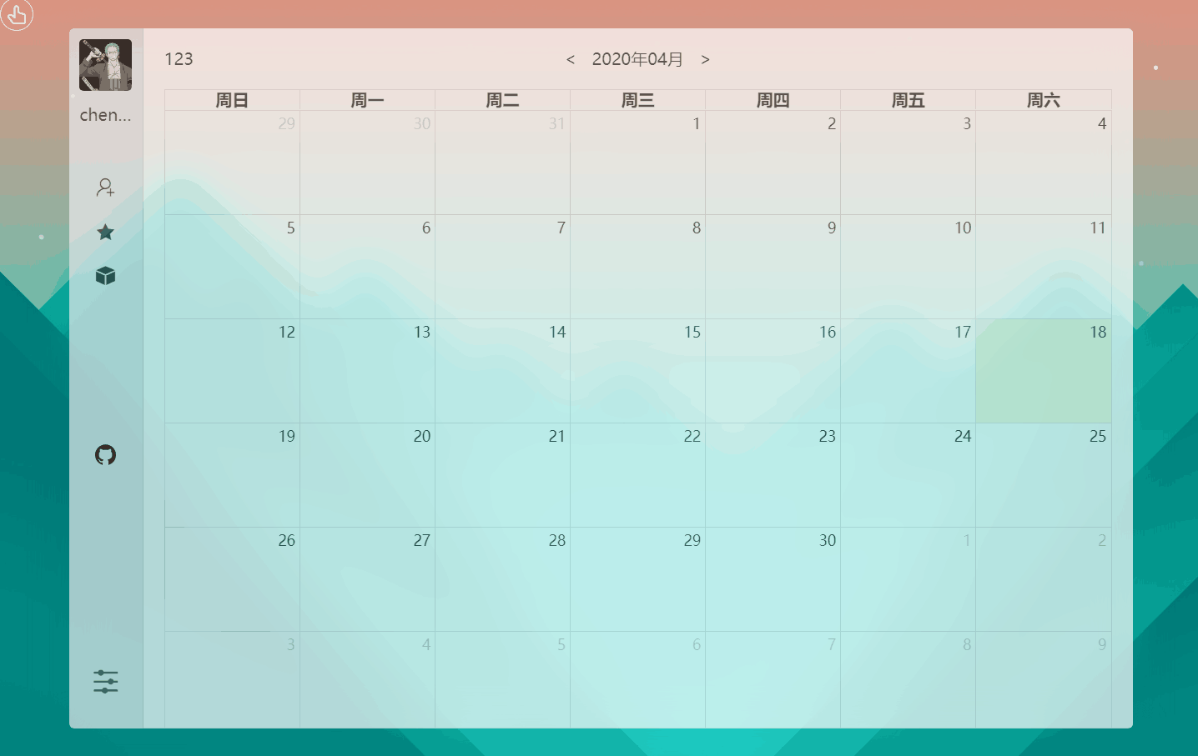
Task: Open the user avatar profile picture
Action: coord(105,65)
